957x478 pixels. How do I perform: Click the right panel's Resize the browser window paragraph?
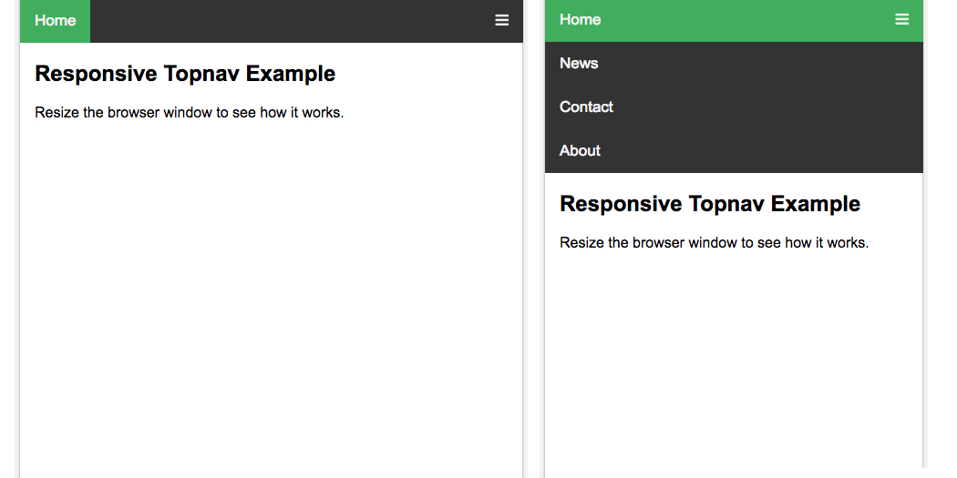(714, 242)
